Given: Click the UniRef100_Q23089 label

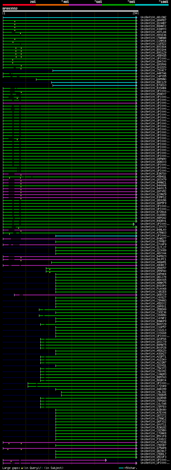Looking at the screenshot, I should click(x=153, y=251).
